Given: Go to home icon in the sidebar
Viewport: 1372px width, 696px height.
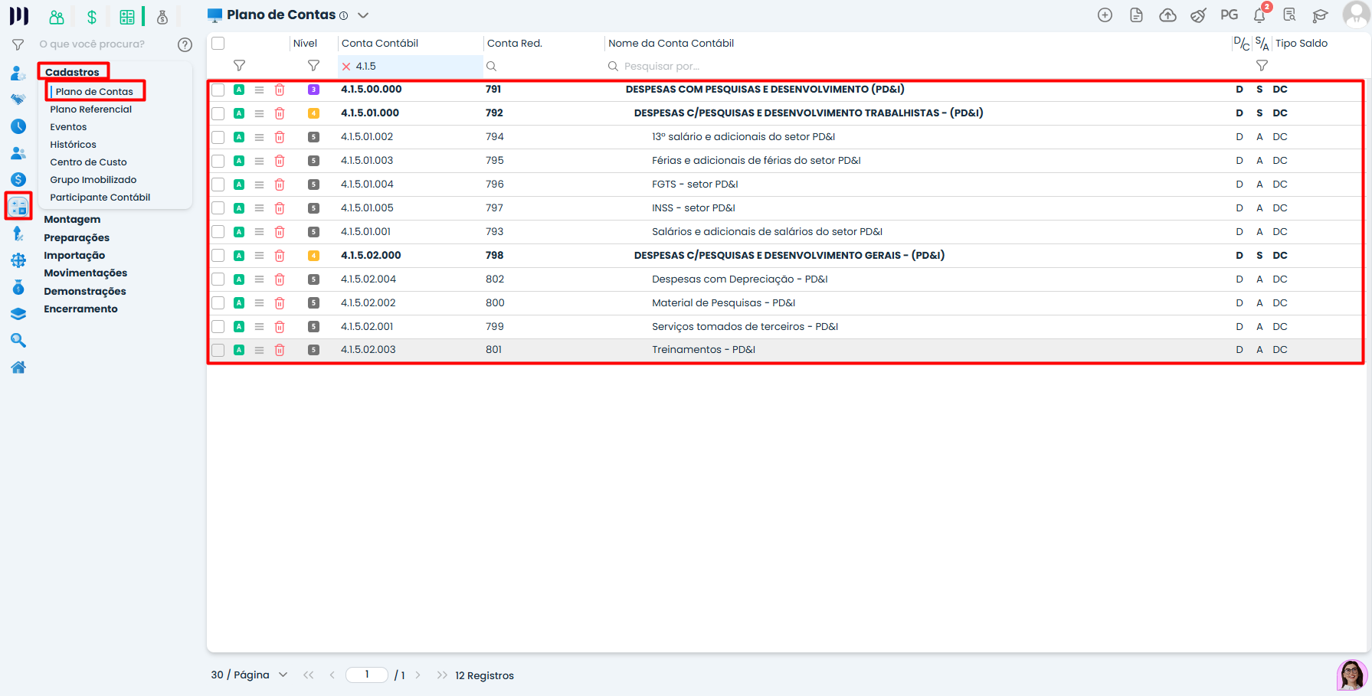Looking at the screenshot, I should coord(18,368).
